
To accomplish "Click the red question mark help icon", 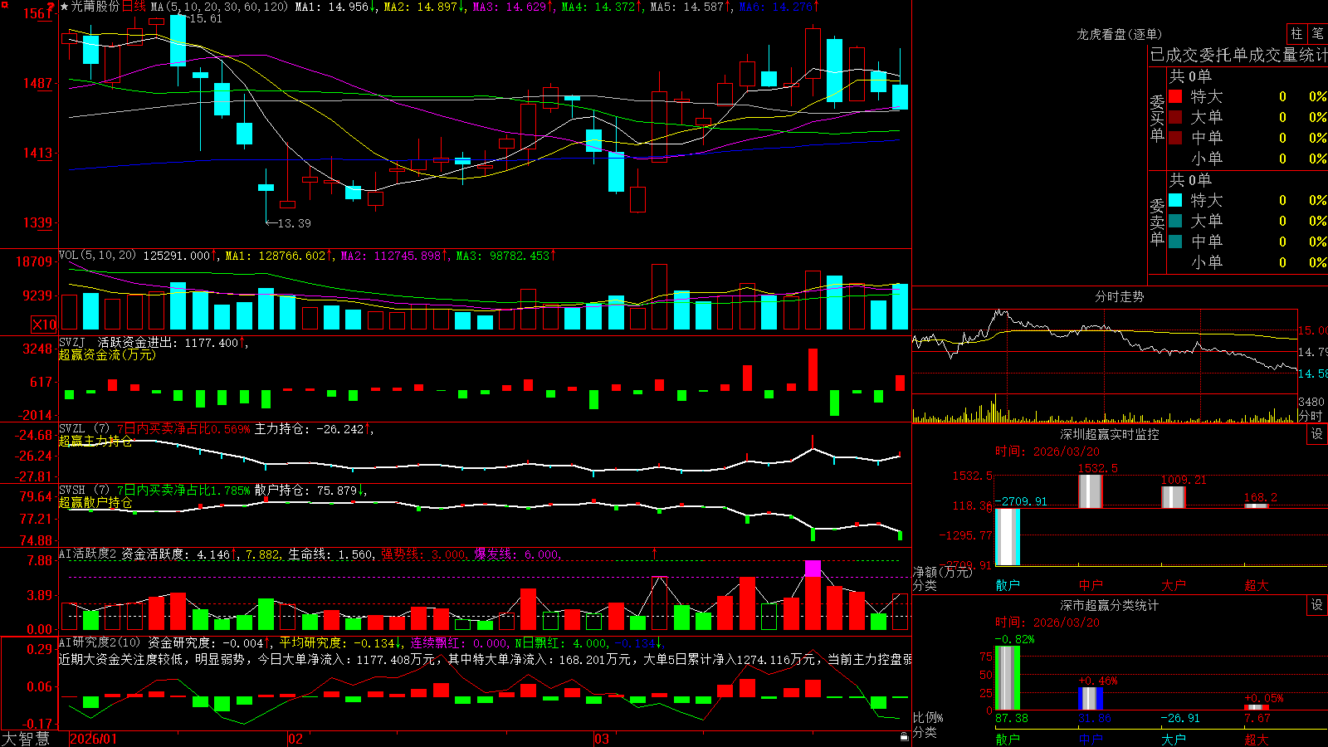I will tap(51, 7).
